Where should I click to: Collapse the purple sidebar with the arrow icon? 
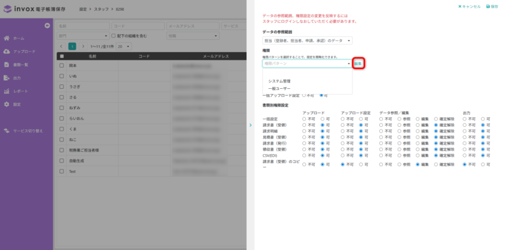click(x=47, y=25)
